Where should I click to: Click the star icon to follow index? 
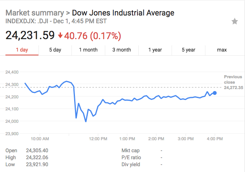click(x=235, y=21)
